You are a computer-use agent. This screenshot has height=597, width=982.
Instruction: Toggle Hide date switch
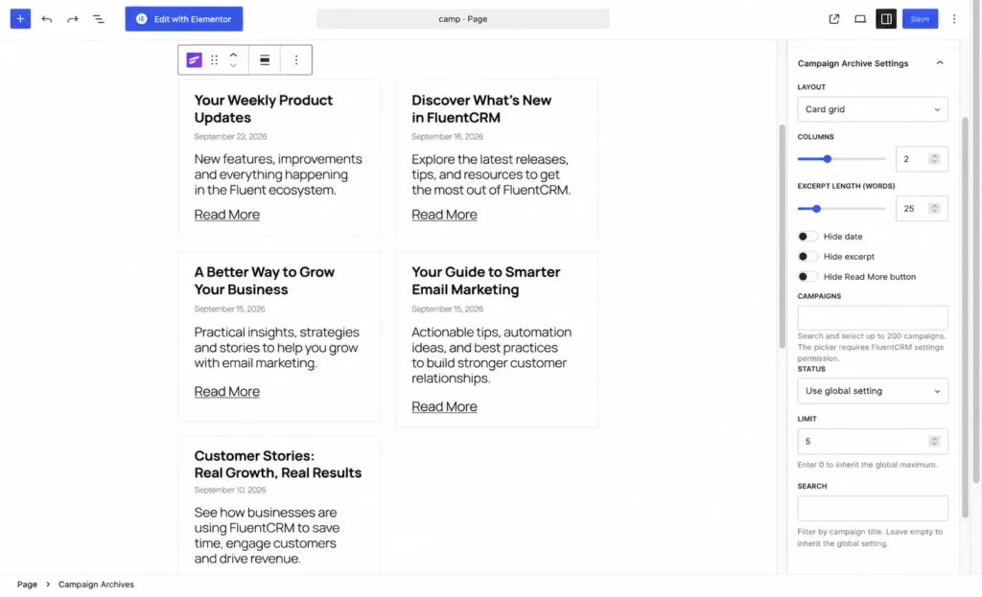[x=807, y=237]
